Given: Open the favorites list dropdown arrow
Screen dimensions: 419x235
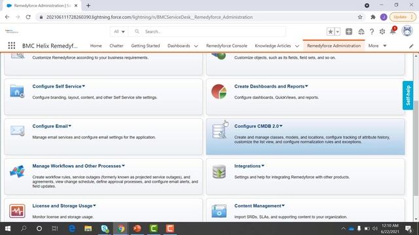Looking at the screenshot, I should pyautogui.click(x=337, y=31).
